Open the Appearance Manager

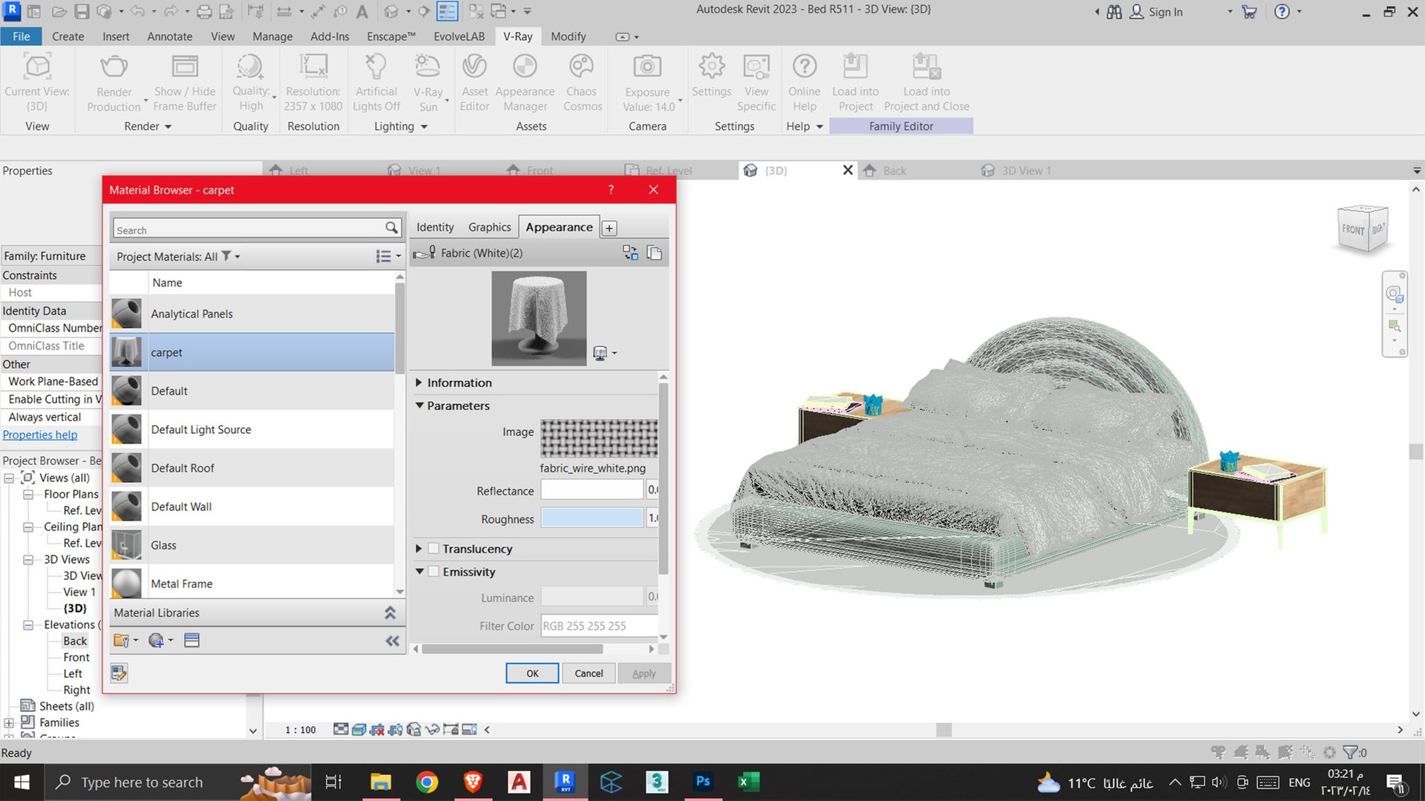tap(525, 83)
